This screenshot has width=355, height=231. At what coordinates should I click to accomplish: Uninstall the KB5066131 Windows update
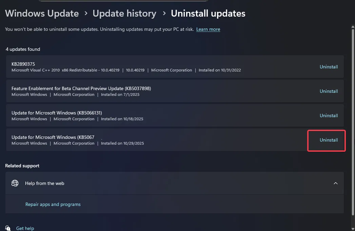329,116
